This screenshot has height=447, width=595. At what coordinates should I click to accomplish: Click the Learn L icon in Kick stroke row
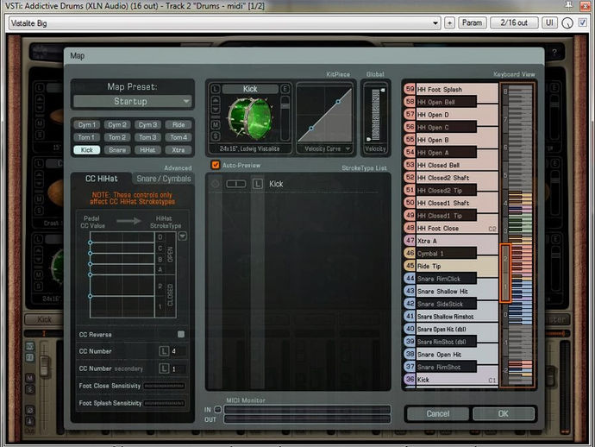[258, 184]
